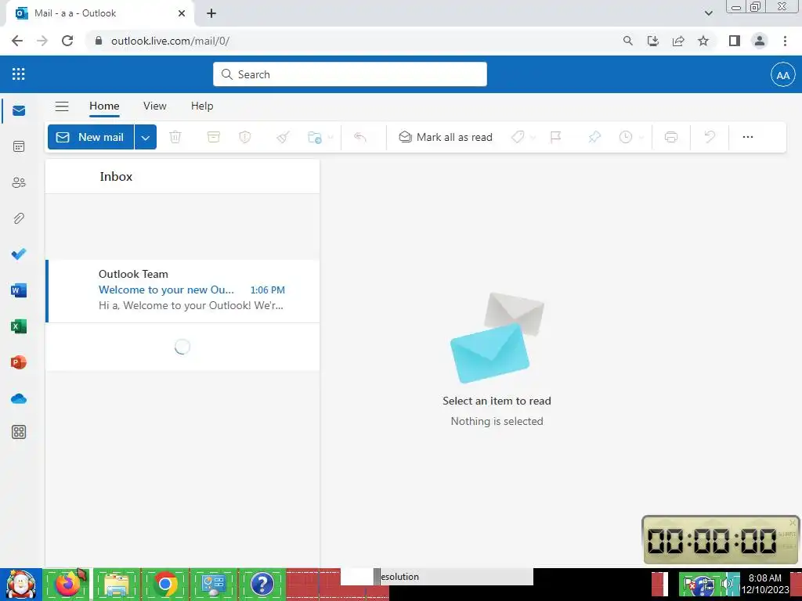Expand the Snooze dropdown arrow

point(641,137)
